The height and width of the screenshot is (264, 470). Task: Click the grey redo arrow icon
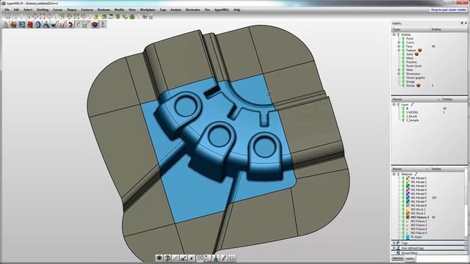click(79, 24)
